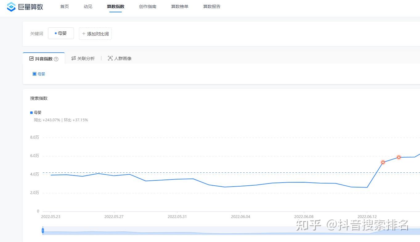Toggle the 母婴 series checkbox legend

pos(35,74)
